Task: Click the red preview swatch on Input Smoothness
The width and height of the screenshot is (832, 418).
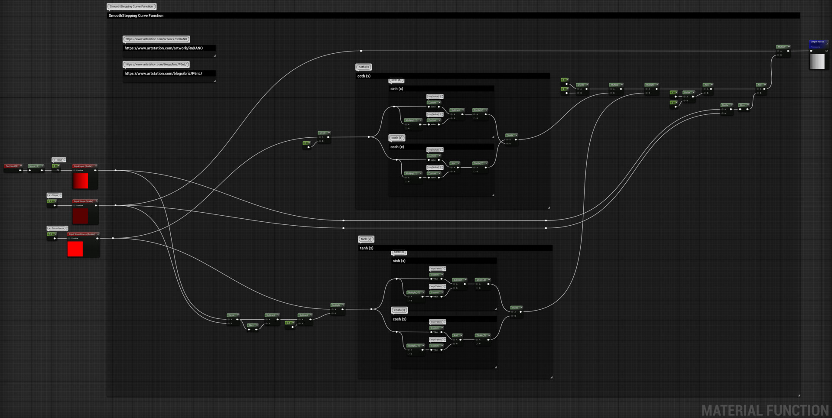Action: [76, 249]
